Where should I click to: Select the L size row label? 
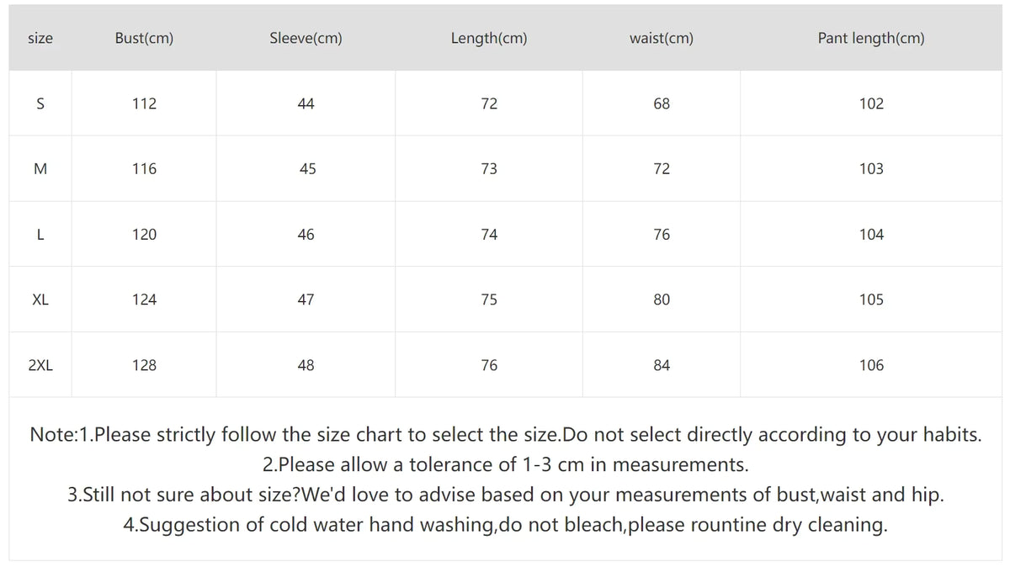coord(40,235)
